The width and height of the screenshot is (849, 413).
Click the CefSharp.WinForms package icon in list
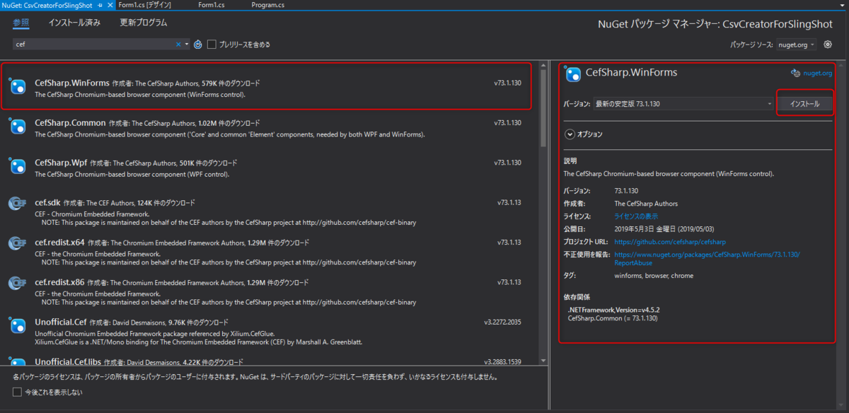tap(18, 88)
